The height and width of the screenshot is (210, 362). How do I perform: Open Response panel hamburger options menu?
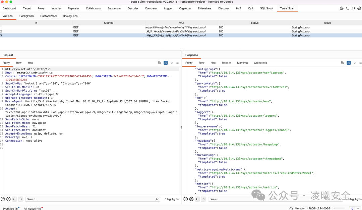pyautogui.click(x=360, y=63)
